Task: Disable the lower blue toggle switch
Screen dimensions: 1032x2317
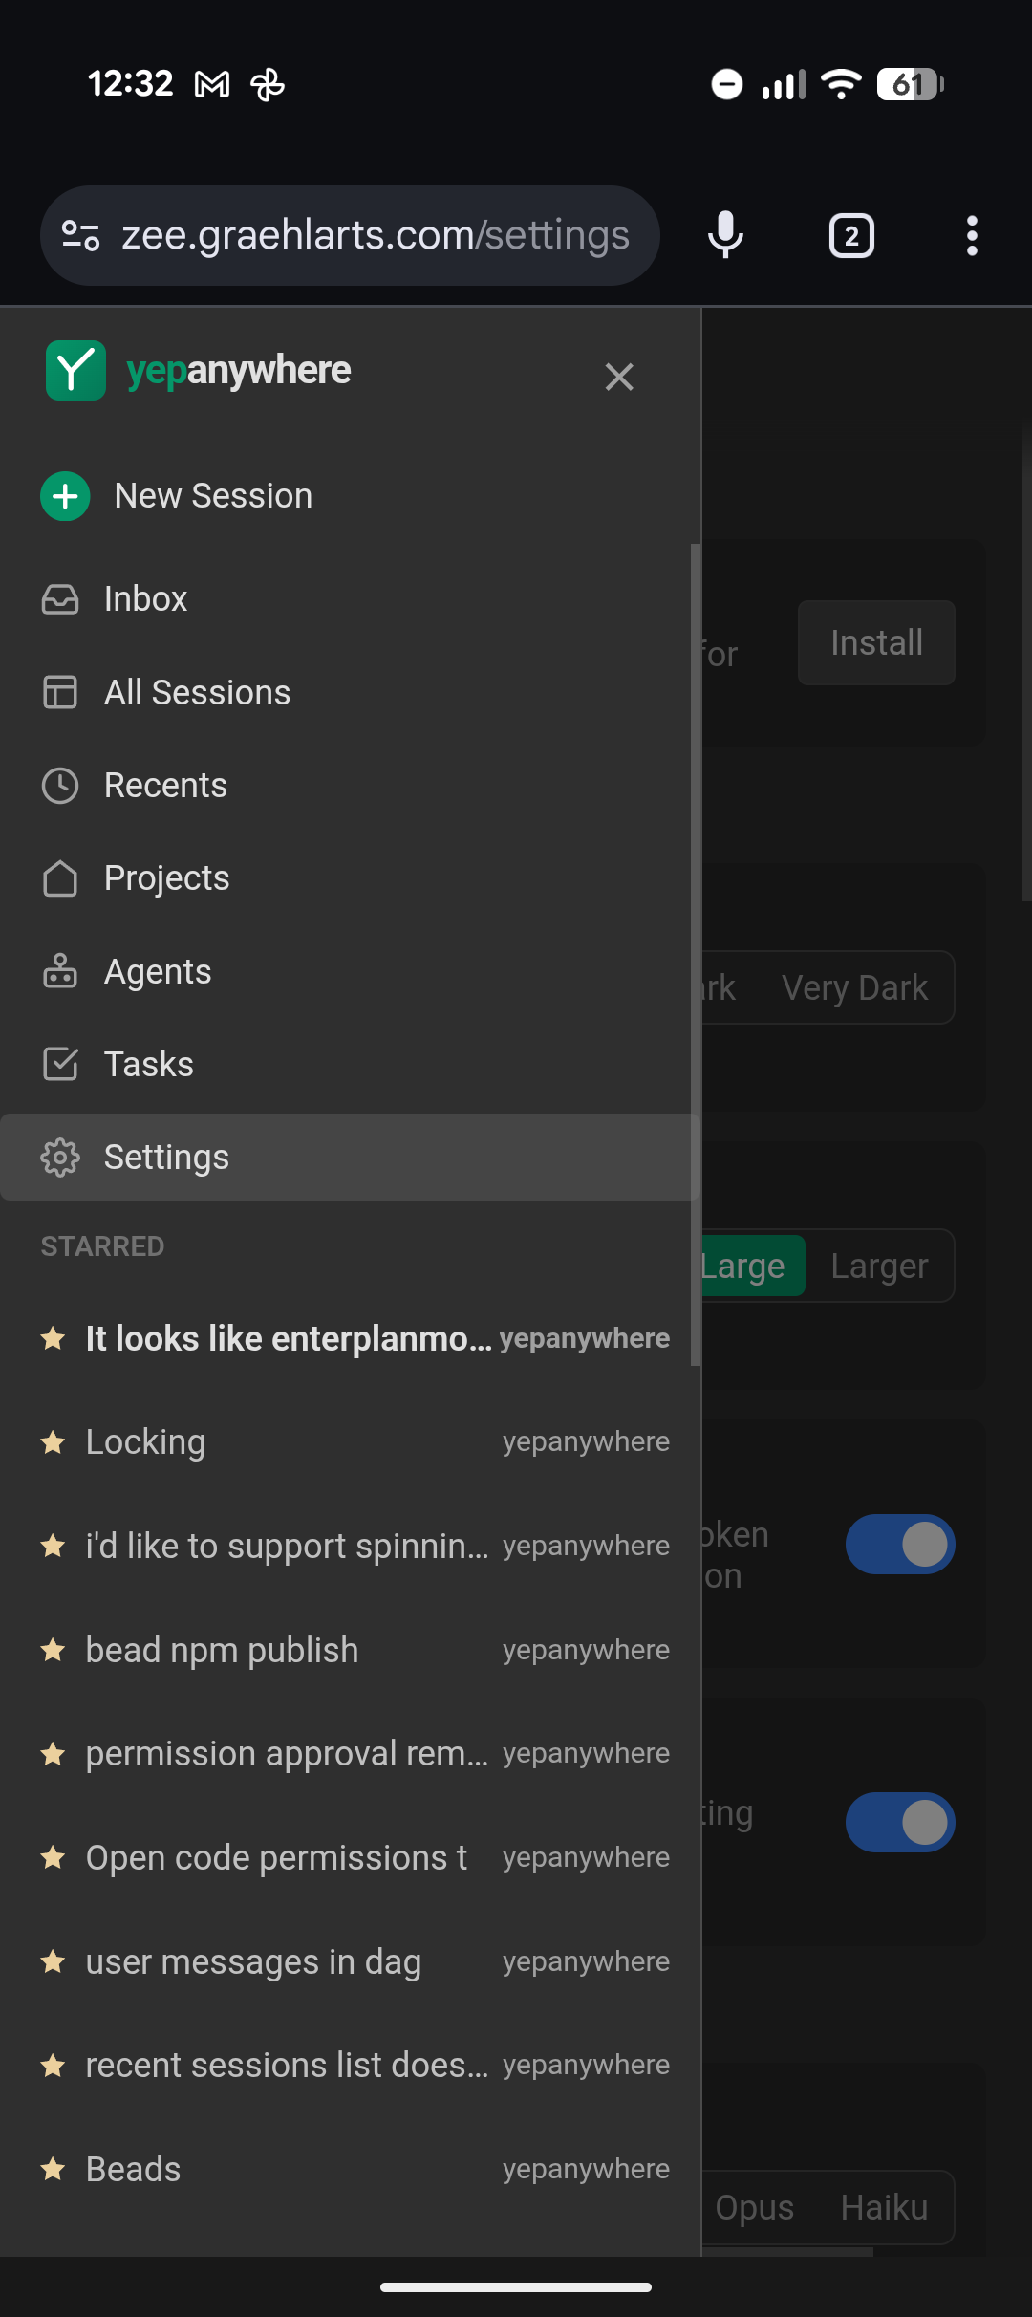Action: (899, 1822)
